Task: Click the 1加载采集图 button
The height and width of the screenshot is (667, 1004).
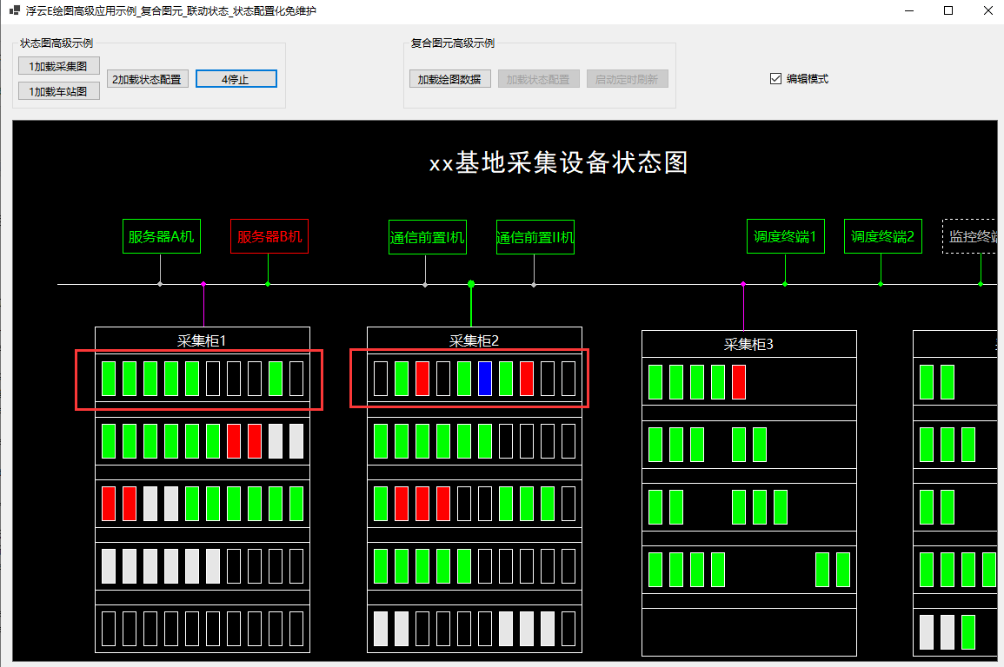Action: pos(58,66)
